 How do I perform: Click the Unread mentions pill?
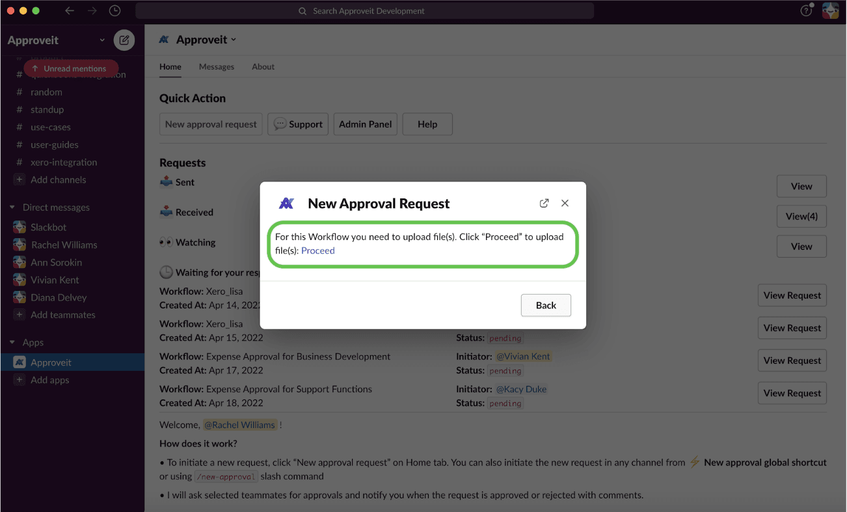(x=71, y=68)
